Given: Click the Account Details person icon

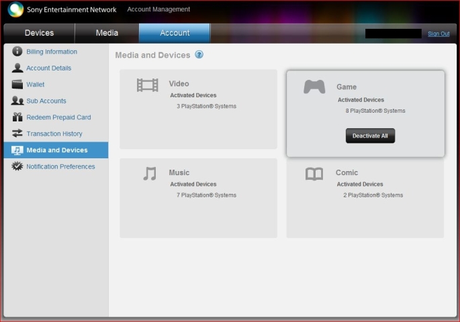Looking at the screenshot, I should pos(17,68).
